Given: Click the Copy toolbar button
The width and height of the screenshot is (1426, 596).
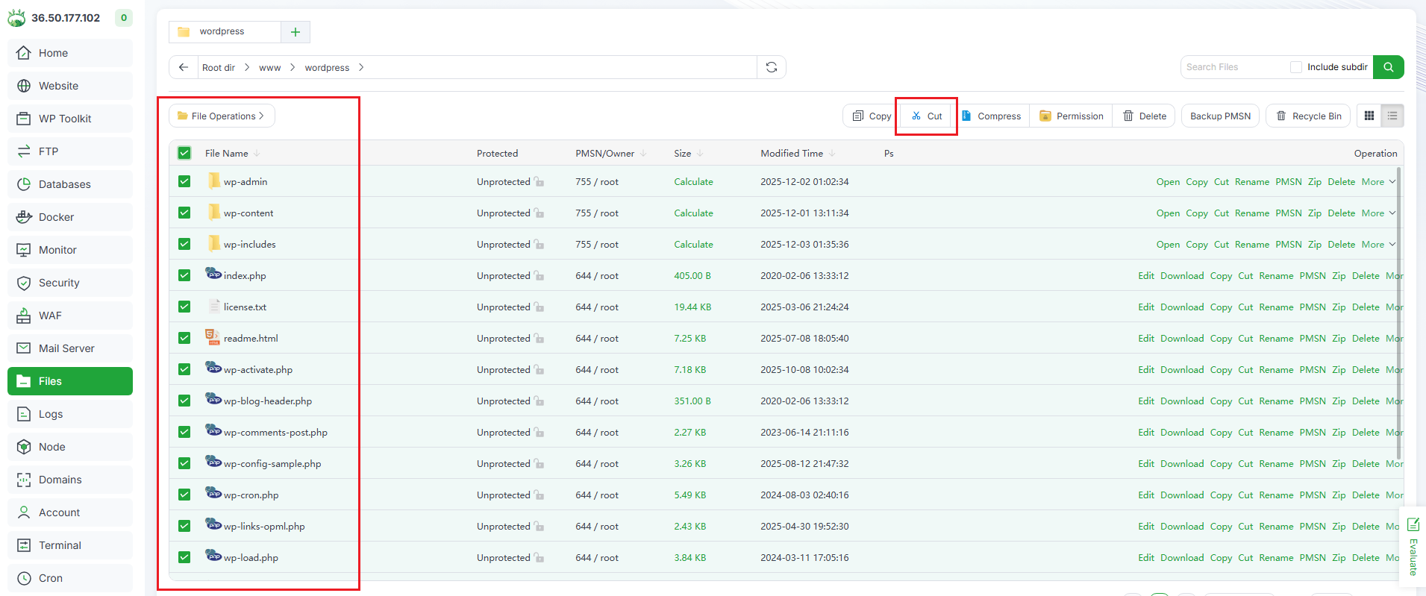Looking at the screenshot, I should [x=872, y=116].
